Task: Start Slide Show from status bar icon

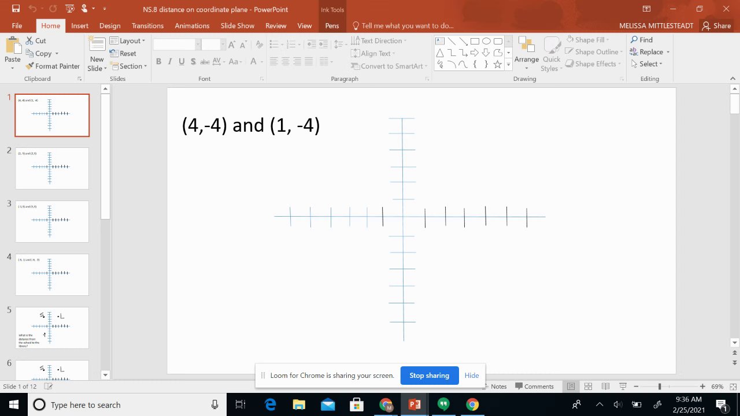Action: click(623, 387)
